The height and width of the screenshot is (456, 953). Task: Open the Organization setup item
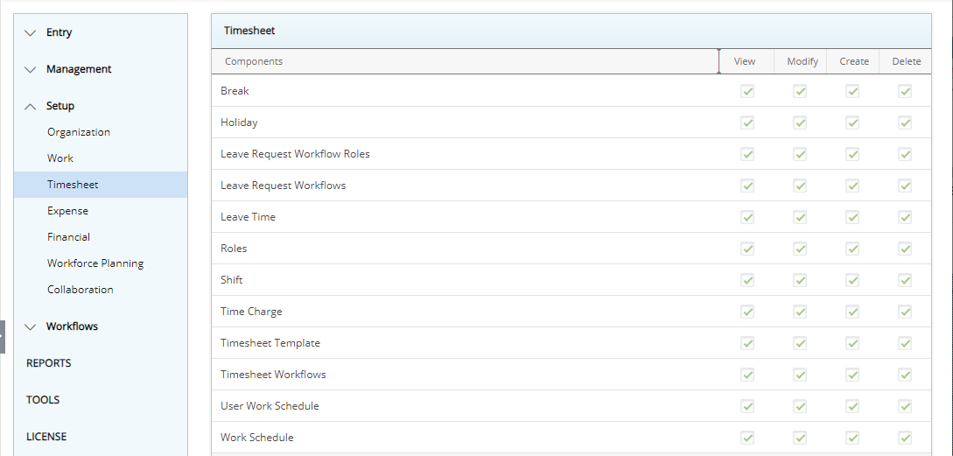(79, 132)
